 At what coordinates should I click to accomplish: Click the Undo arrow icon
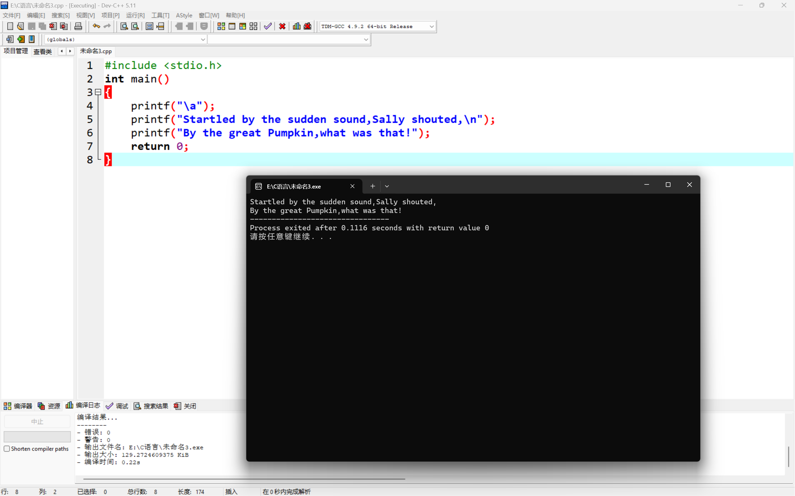tap(96, 26)
